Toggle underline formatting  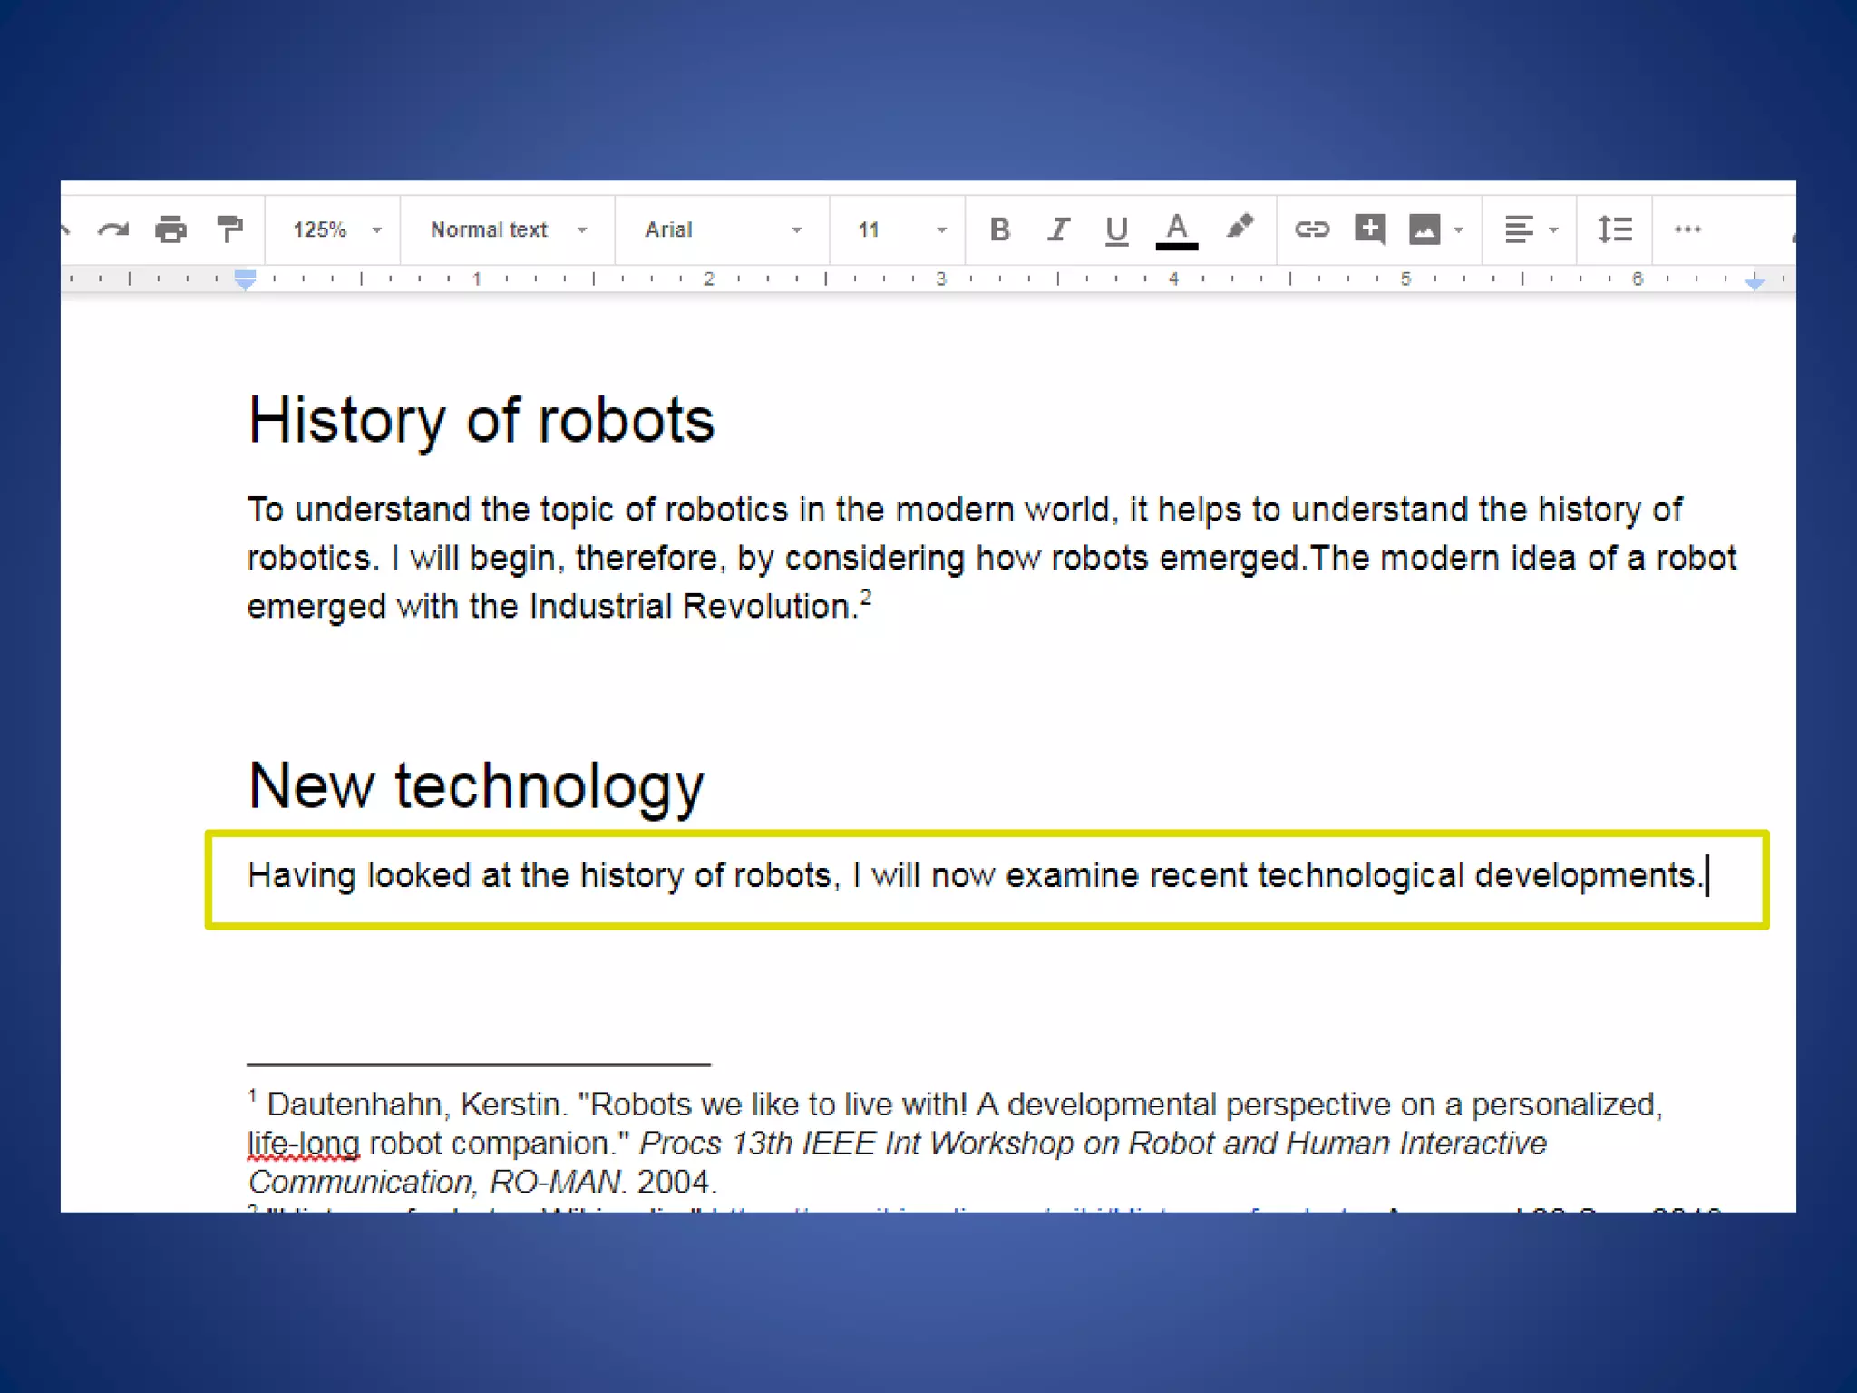(1116, 230)
